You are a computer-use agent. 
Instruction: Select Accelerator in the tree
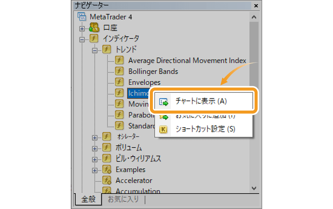134,181
